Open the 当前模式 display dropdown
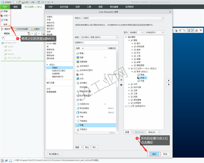The height and width of the screenshot is (163, 204). tap(142, 33)
